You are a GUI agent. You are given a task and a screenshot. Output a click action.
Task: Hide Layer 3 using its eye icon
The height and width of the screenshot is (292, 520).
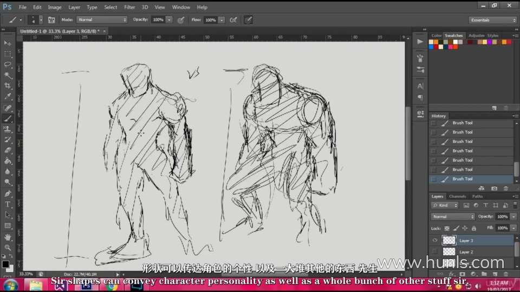pyautogui.click(x=434, y=240)
